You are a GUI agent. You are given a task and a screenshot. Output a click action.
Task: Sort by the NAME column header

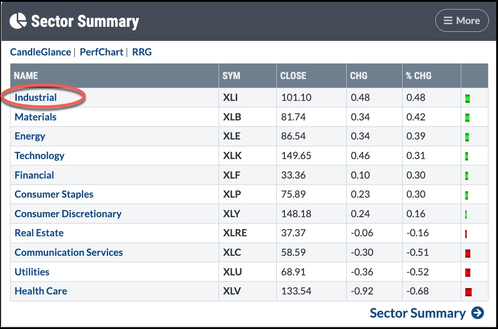[x=26, y=76]
